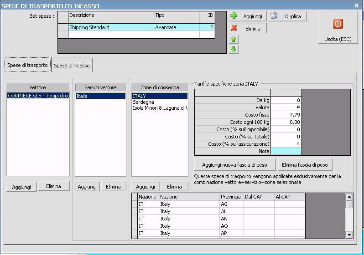Click the Uscita (ESC) exit button
The image size is (364, 255).
click(x=338, y=27)
